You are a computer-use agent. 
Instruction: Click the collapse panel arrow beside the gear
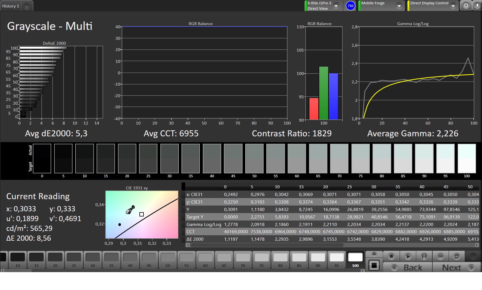coord(477,5)
